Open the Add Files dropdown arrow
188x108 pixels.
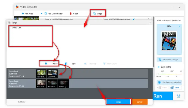click(x=41, y=13)
